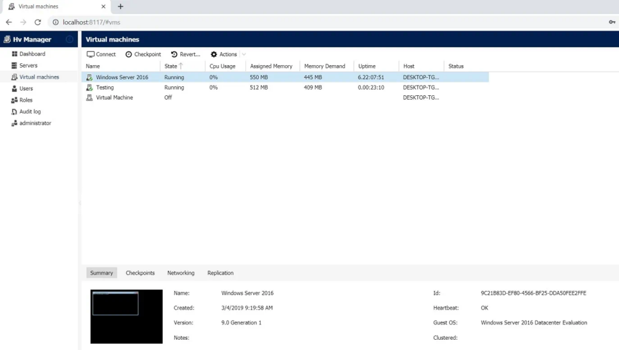This screenshot has height=350, width=619.
Task: Select the Replication tab
Action: tap(220, 273)
